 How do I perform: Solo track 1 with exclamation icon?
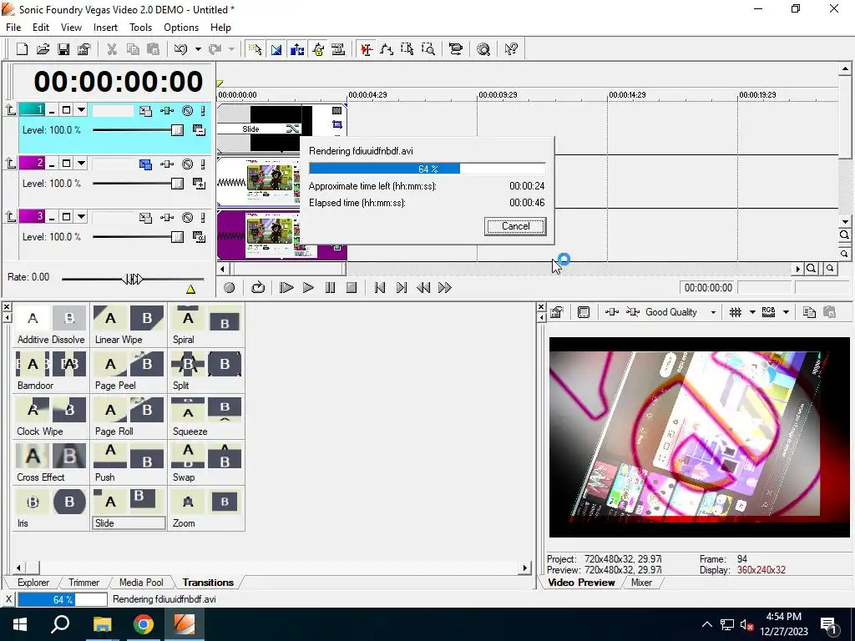(203, 111)
